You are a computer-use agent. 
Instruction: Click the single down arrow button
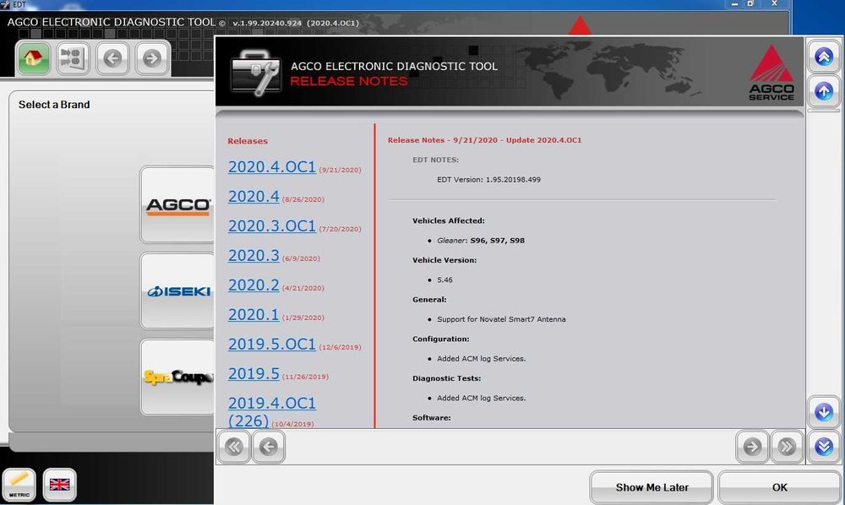pyautogui.click(x=823, y=412)
